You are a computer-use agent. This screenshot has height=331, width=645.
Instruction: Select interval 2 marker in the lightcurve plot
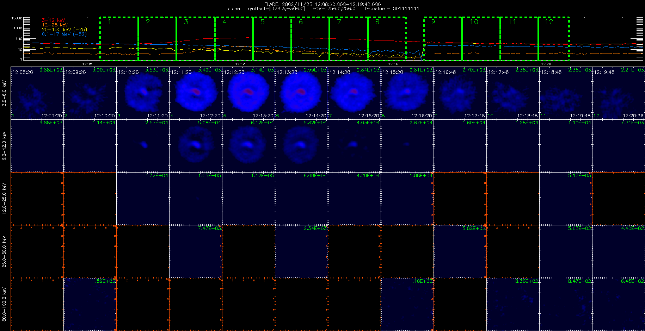[x=148, y=22]
